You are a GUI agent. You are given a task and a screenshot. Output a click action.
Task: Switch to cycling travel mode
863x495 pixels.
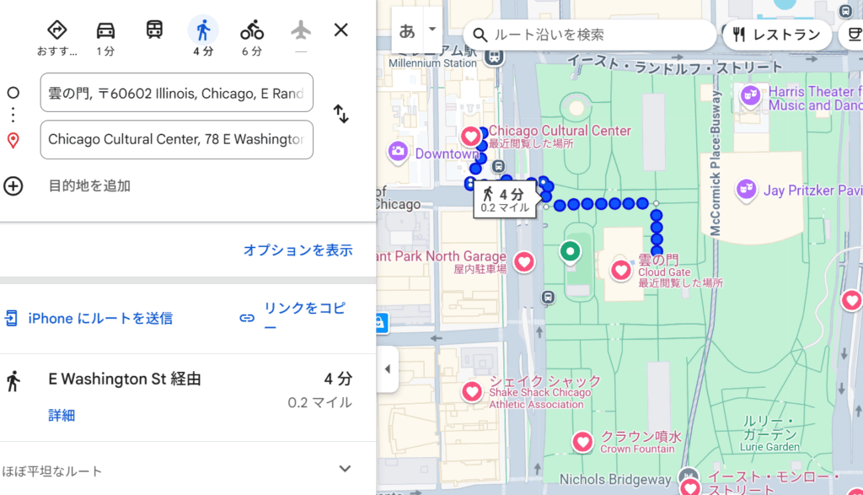251,31
